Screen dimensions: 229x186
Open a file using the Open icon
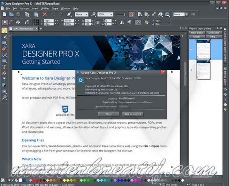[x=11, y=14]
